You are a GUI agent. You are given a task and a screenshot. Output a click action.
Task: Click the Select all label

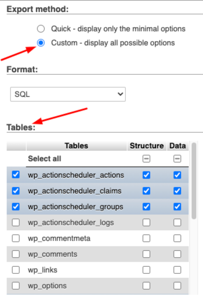coord(45,159)
